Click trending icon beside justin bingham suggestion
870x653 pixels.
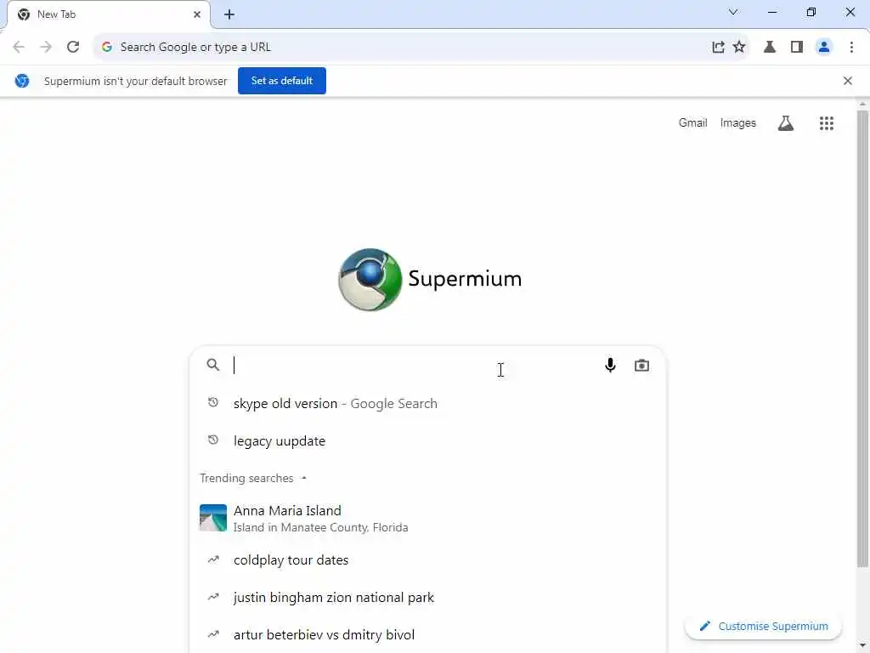[213, 597]
